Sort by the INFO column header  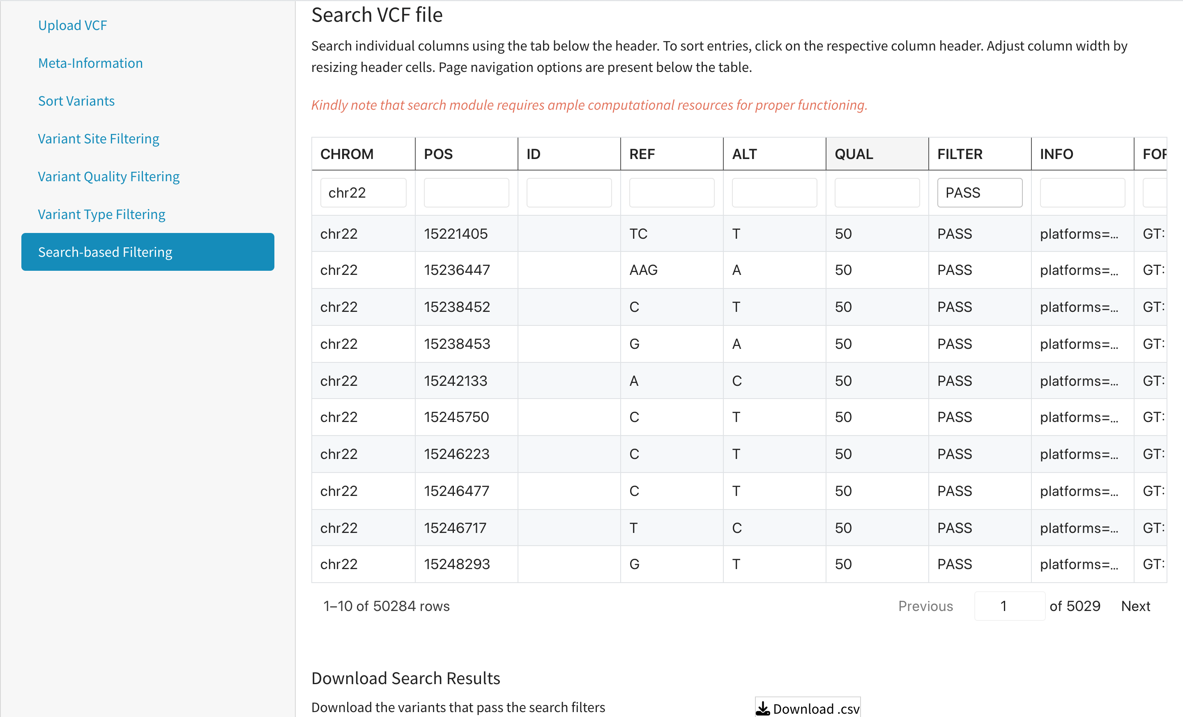pos(1083,154)
